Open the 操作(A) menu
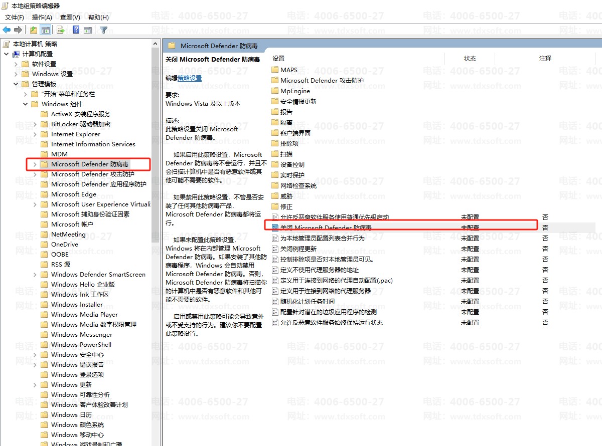602x446 pixels. (x=42, y=17)
